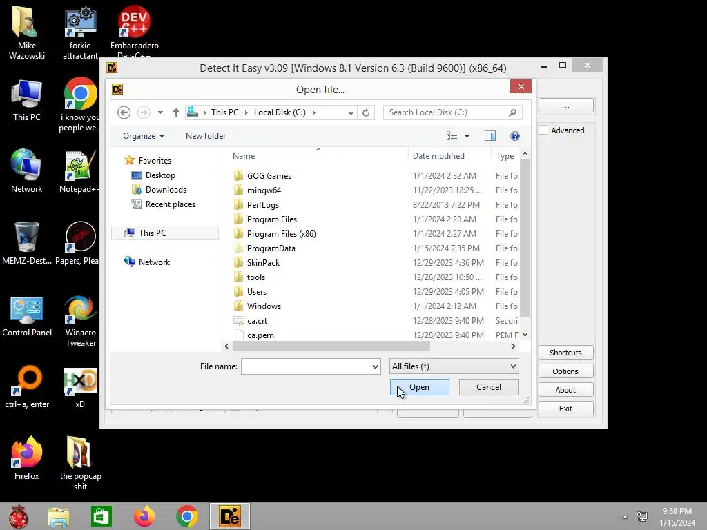
Task: Open Firefox from the taskbar
Action: pos(144,516)
